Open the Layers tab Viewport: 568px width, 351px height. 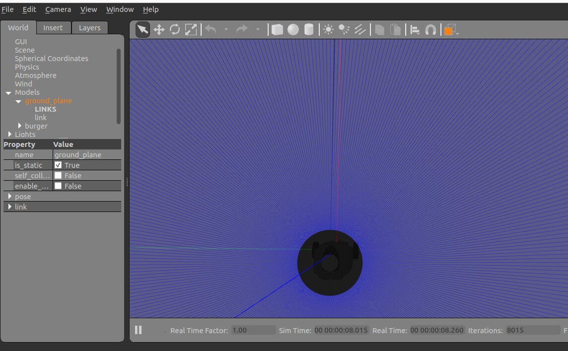coord(89,28)
